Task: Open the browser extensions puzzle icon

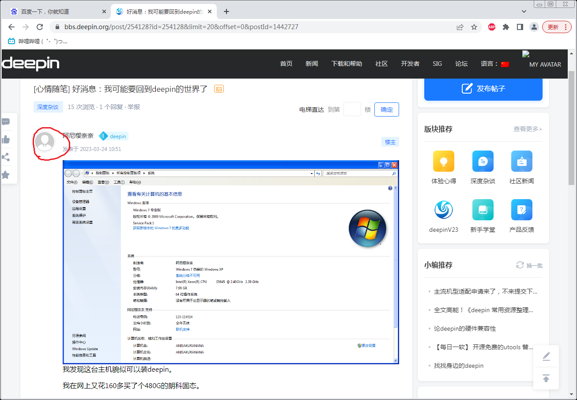Action: tap(506, 27)
